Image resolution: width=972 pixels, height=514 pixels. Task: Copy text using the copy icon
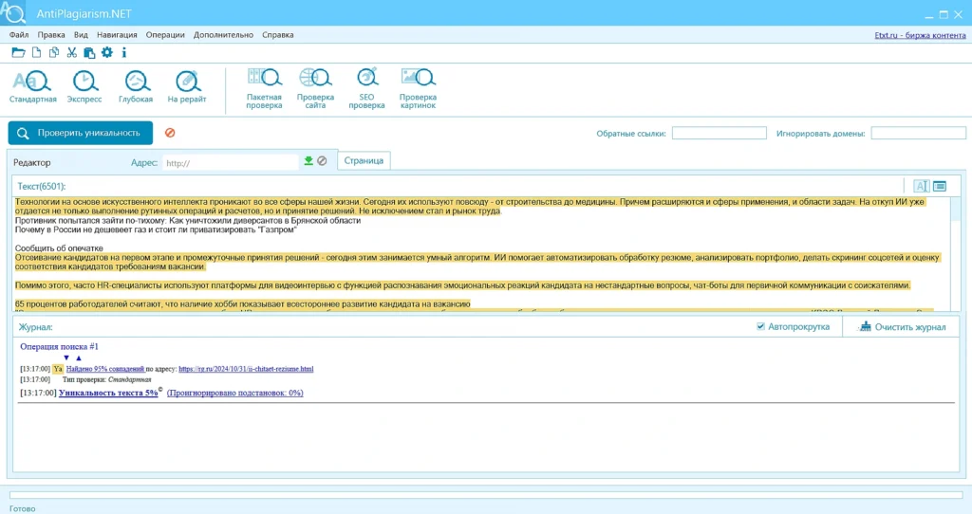tap(54, 53)
